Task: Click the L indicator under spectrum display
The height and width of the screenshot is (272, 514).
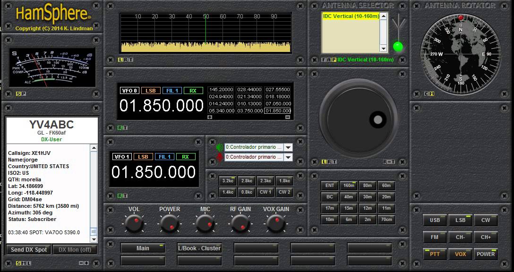Action: point(120,59)
